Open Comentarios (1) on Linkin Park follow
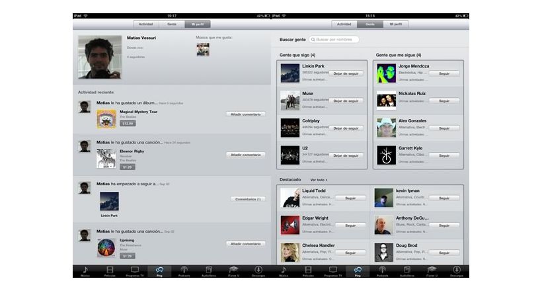 pyautogui.click(x=248, y=199)
